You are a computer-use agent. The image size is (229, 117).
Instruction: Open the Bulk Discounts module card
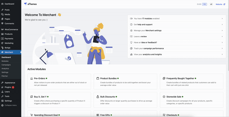coord(125,100)
